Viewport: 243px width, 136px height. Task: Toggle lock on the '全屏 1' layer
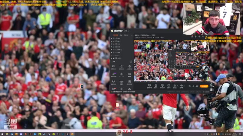(x=114, y=58)
